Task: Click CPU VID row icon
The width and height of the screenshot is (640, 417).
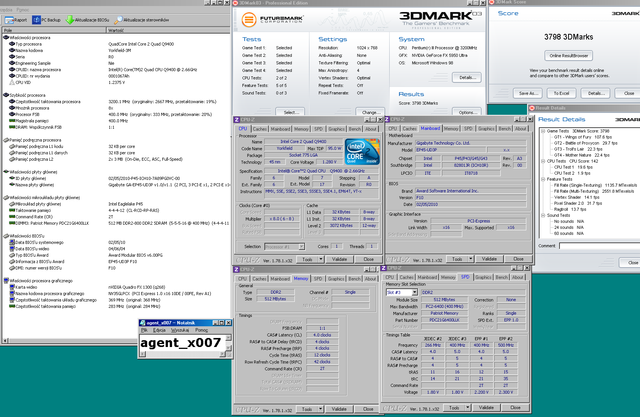Action: 12,82
